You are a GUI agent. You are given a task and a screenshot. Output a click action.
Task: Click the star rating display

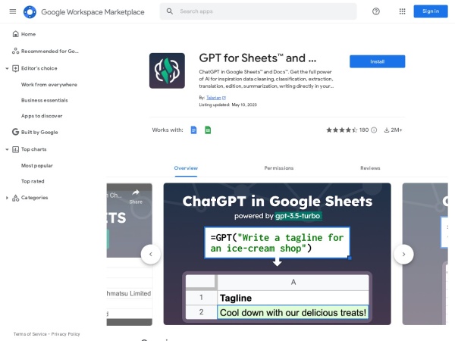[341, 130]
